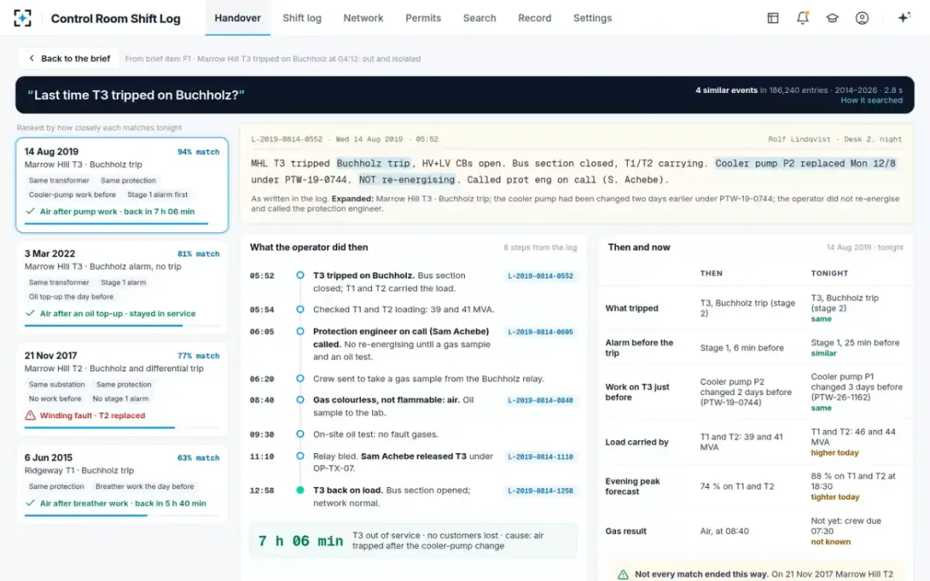Open log link L-2019-0814-1258
Screen dimensions: 930x581
pyautogui.click(x=541, y=491)
